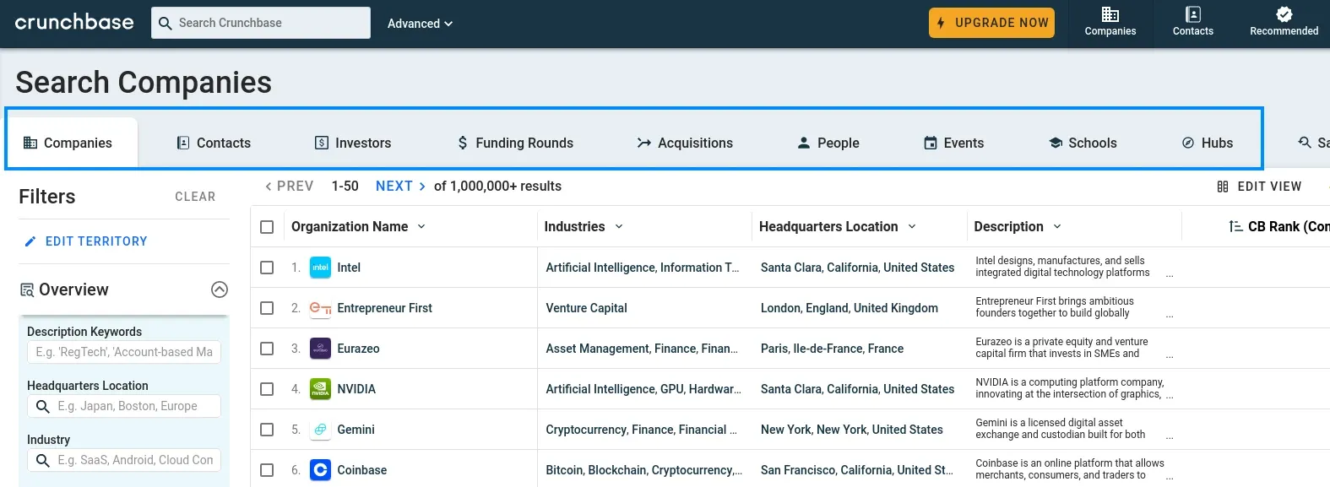Open the Companies icon in top navigation

tap(1110, 14)
